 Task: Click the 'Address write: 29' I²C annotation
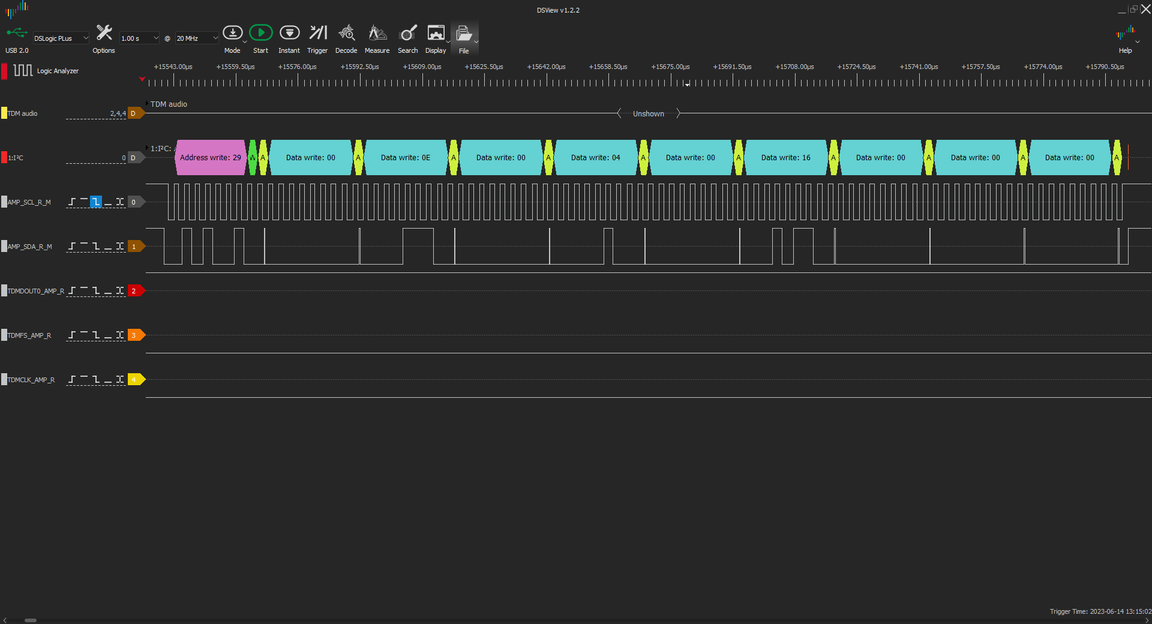point(211,157)
